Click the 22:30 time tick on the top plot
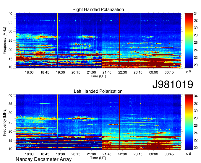The width and height of the screenshot is (201, 163). (123, 72)
